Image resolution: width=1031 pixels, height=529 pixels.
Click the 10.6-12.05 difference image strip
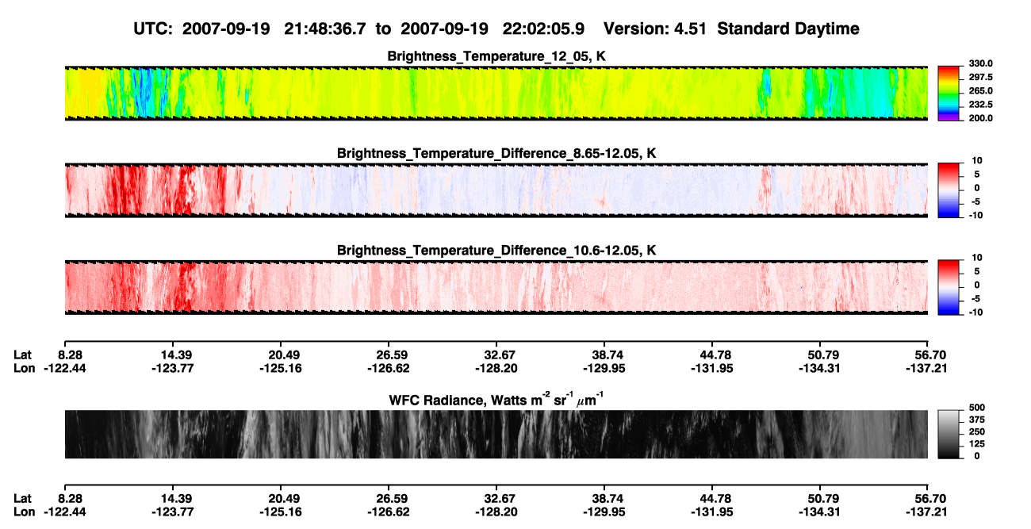click(x=496, y=287)
